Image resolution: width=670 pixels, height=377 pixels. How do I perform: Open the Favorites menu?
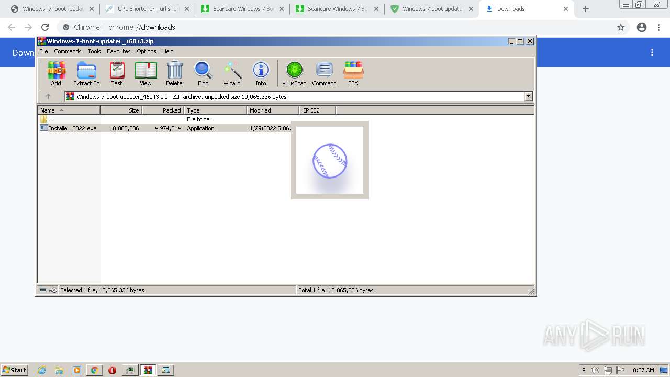[x=119, y=51]
